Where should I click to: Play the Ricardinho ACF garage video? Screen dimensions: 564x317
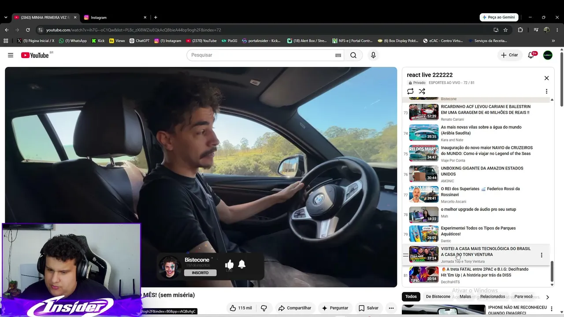477,112
